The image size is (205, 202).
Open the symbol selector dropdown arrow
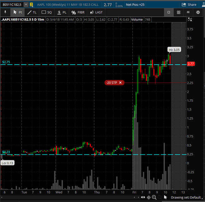point(26,5)
